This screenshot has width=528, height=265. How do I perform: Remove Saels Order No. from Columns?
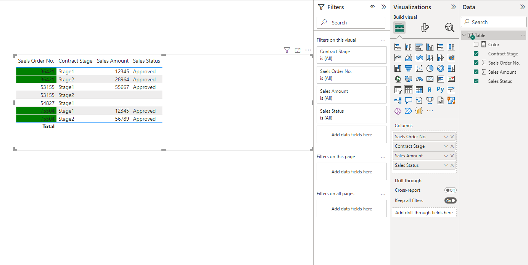452,137
